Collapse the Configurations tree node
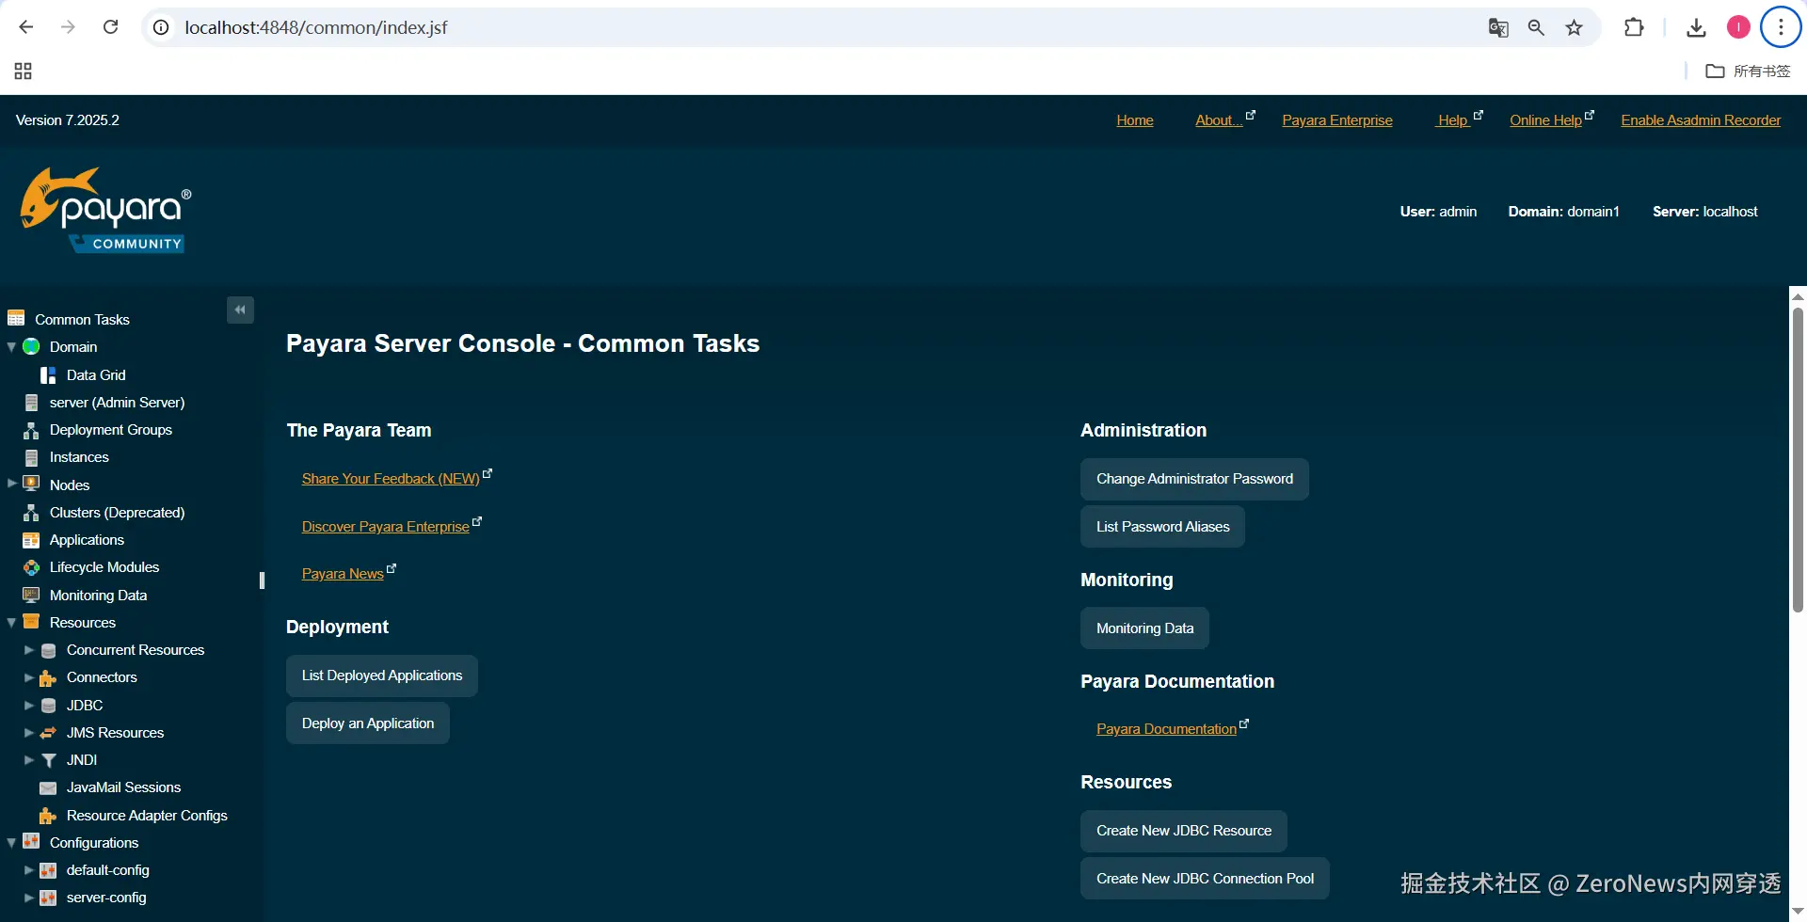The height and width of the screenshot is (922, 1807). click(x=11, y=843)
